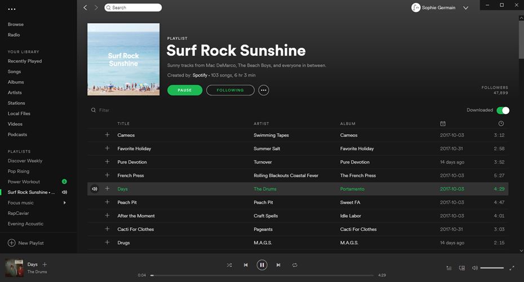
Task: Expand the Focus music folder arrow
Action: pyautogui.click(x=64, y=202)
